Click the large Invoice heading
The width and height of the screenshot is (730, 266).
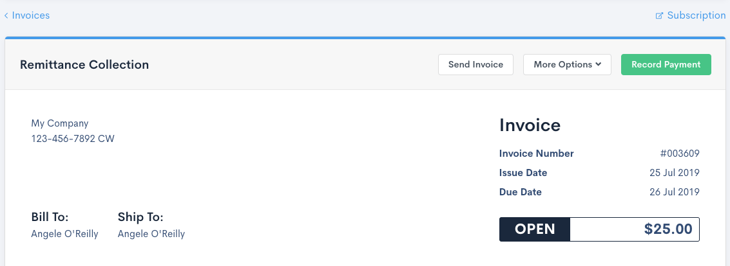[530, 125]
